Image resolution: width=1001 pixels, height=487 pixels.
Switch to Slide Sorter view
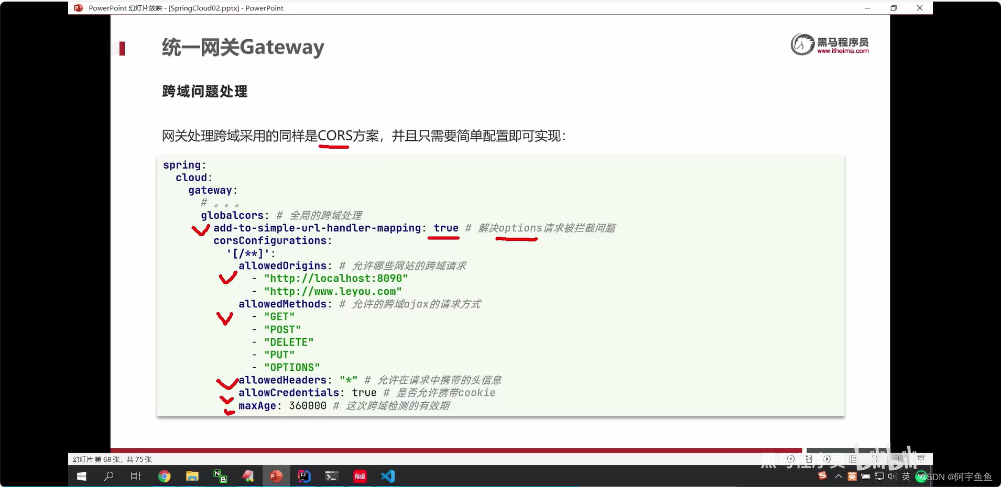876,459
